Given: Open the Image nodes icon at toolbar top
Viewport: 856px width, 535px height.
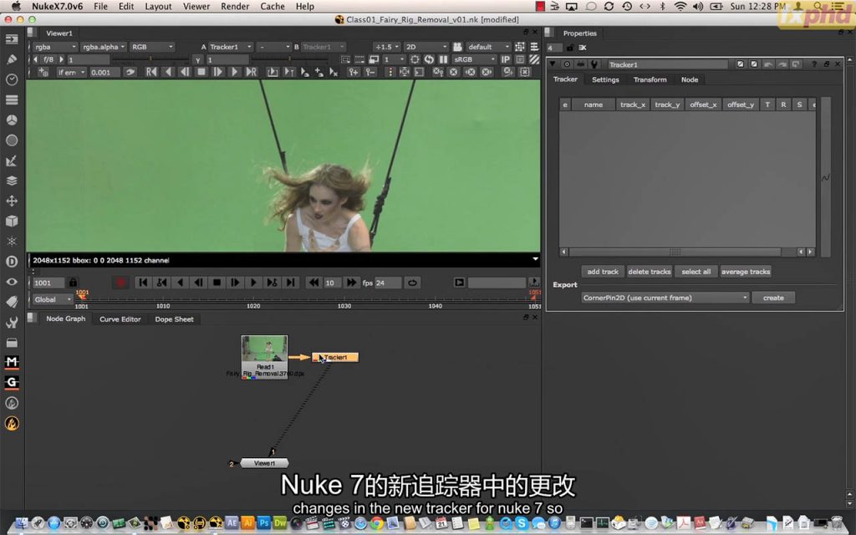Looking at the screenshot, I should pyautogui.click(x=12, y=39).
